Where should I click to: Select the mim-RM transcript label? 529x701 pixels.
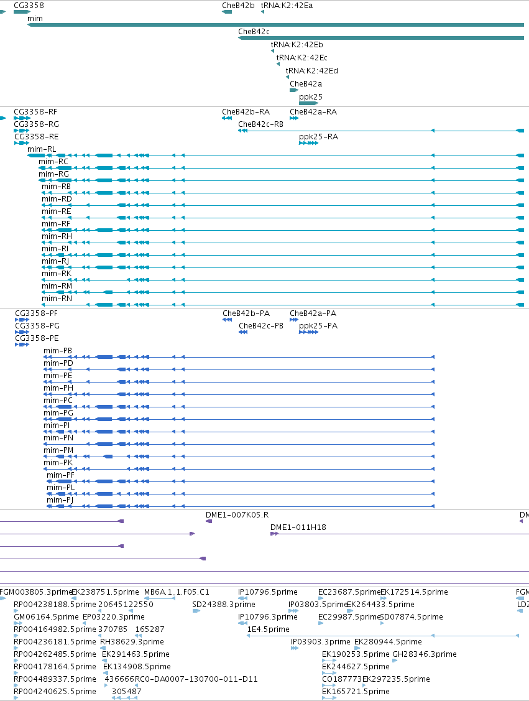(x=57, y=286)
